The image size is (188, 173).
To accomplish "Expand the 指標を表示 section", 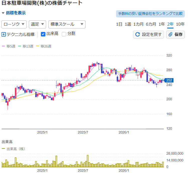I will pyautogui.click(x=14, y=13).
